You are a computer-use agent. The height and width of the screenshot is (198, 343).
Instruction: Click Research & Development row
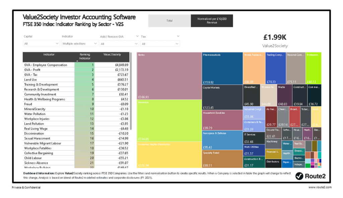76,89
